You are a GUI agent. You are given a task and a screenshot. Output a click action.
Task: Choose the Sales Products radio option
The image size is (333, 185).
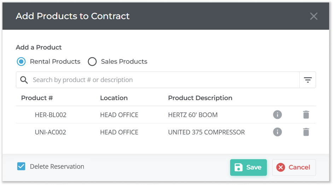click(x=92, y=62)
